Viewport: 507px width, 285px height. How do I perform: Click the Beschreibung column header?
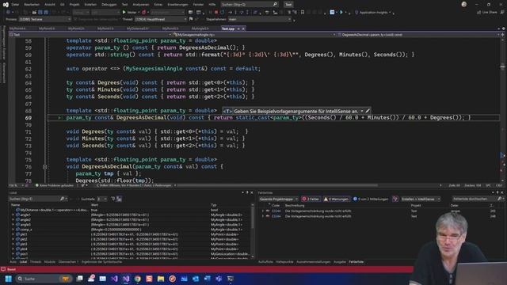(x=295, y=206)
